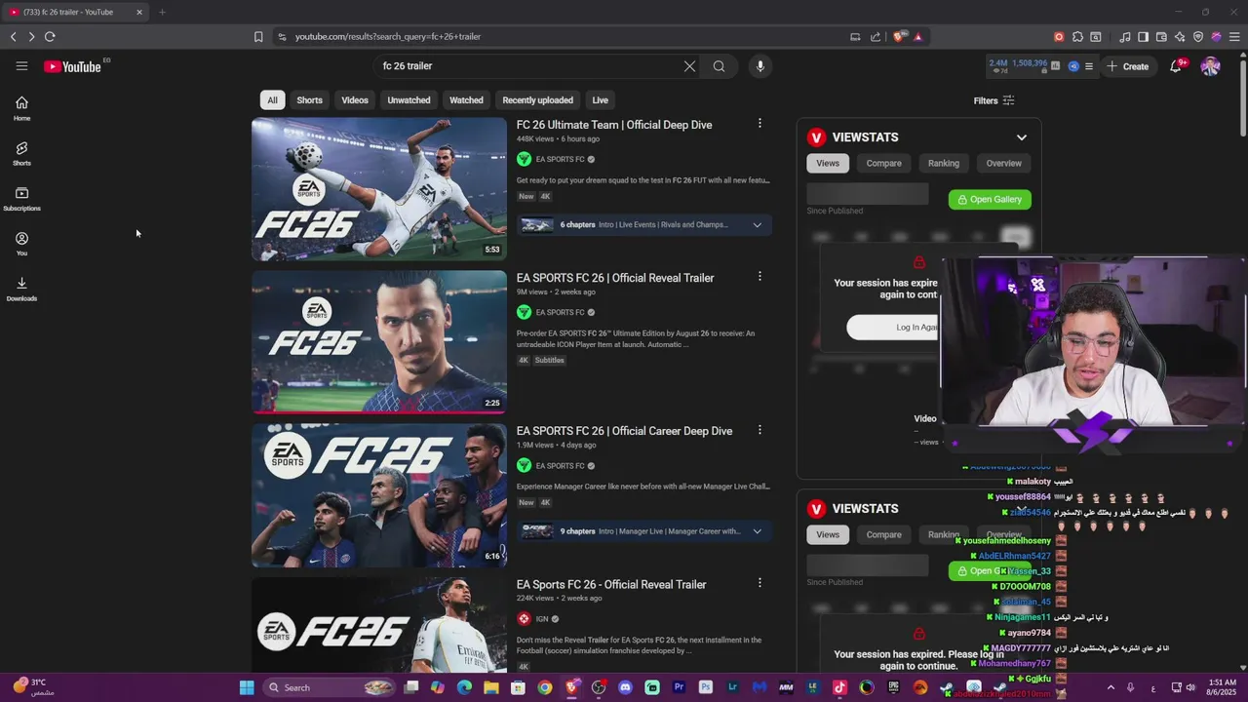Play the Zlatan Official Reveal Trailer thumbnail
1248x702 pixels.
[379, 342]
